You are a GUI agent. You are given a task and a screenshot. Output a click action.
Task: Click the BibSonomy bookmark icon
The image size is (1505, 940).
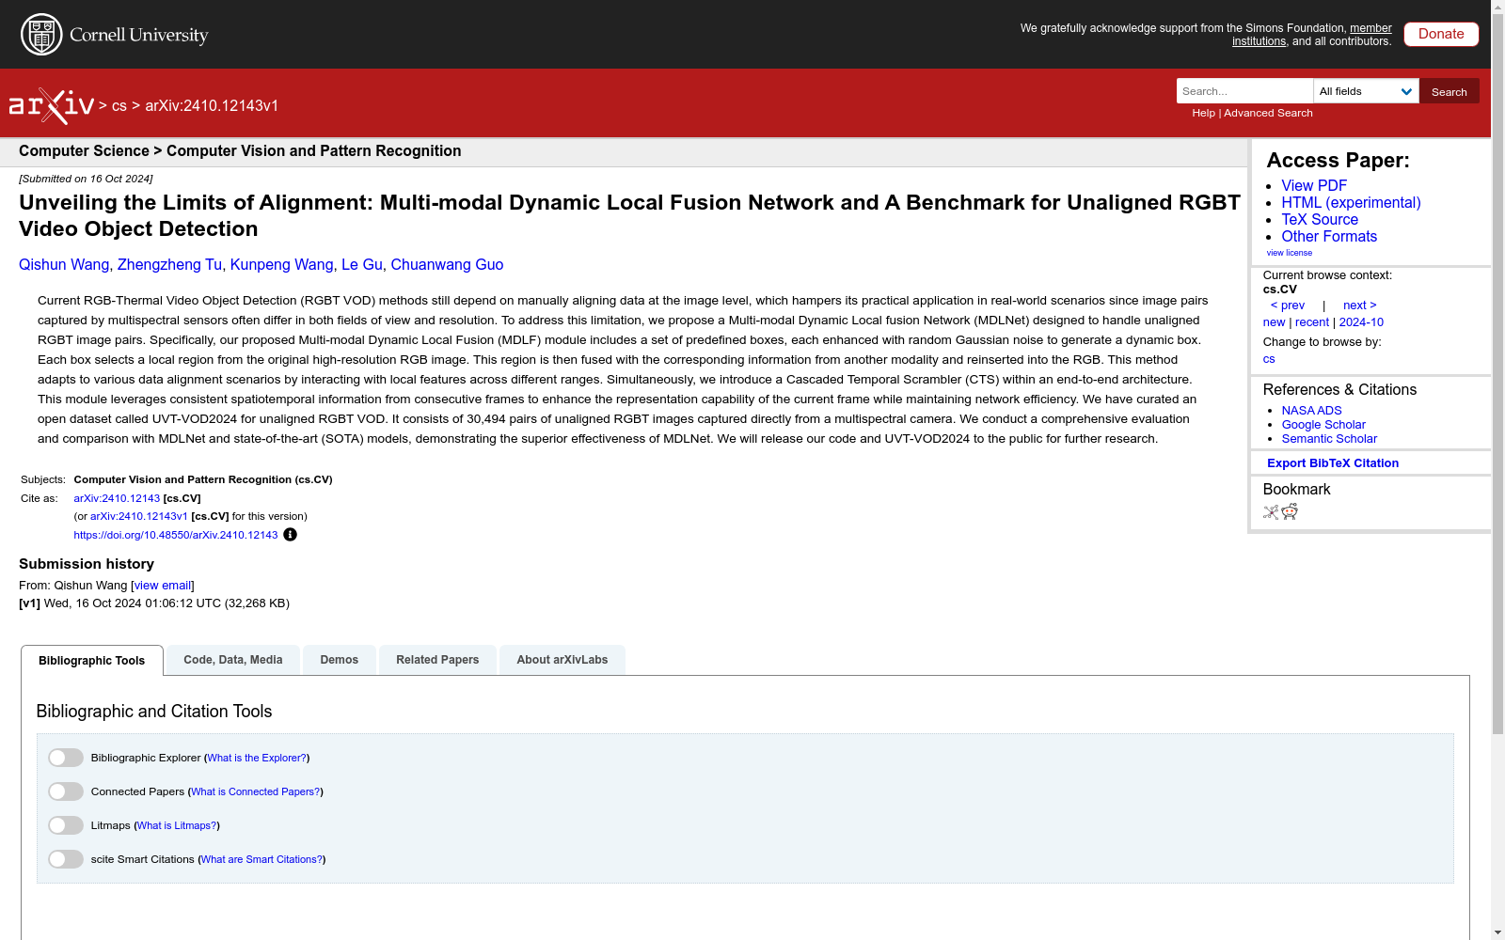coord(1270,512)
